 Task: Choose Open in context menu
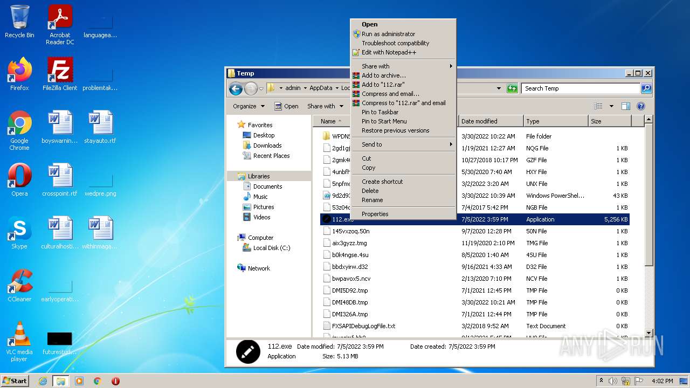pos(403,24)
